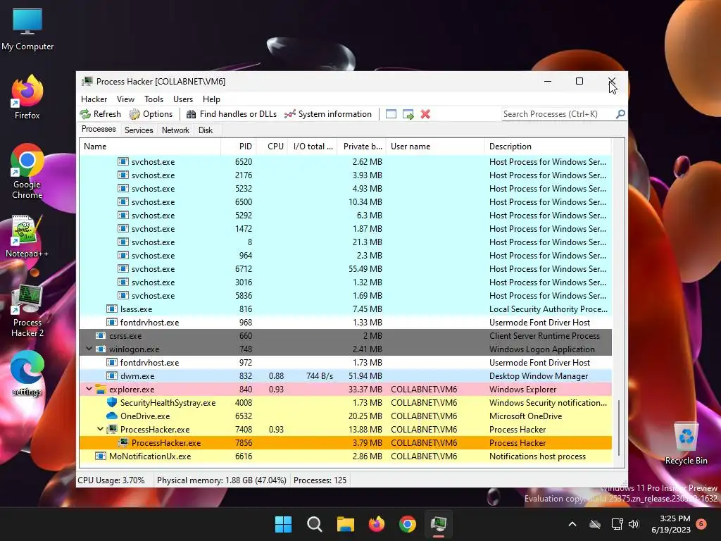Open File Explorer from the taskbar
This screenshot has height=541, width=721.
click(345, 524)
